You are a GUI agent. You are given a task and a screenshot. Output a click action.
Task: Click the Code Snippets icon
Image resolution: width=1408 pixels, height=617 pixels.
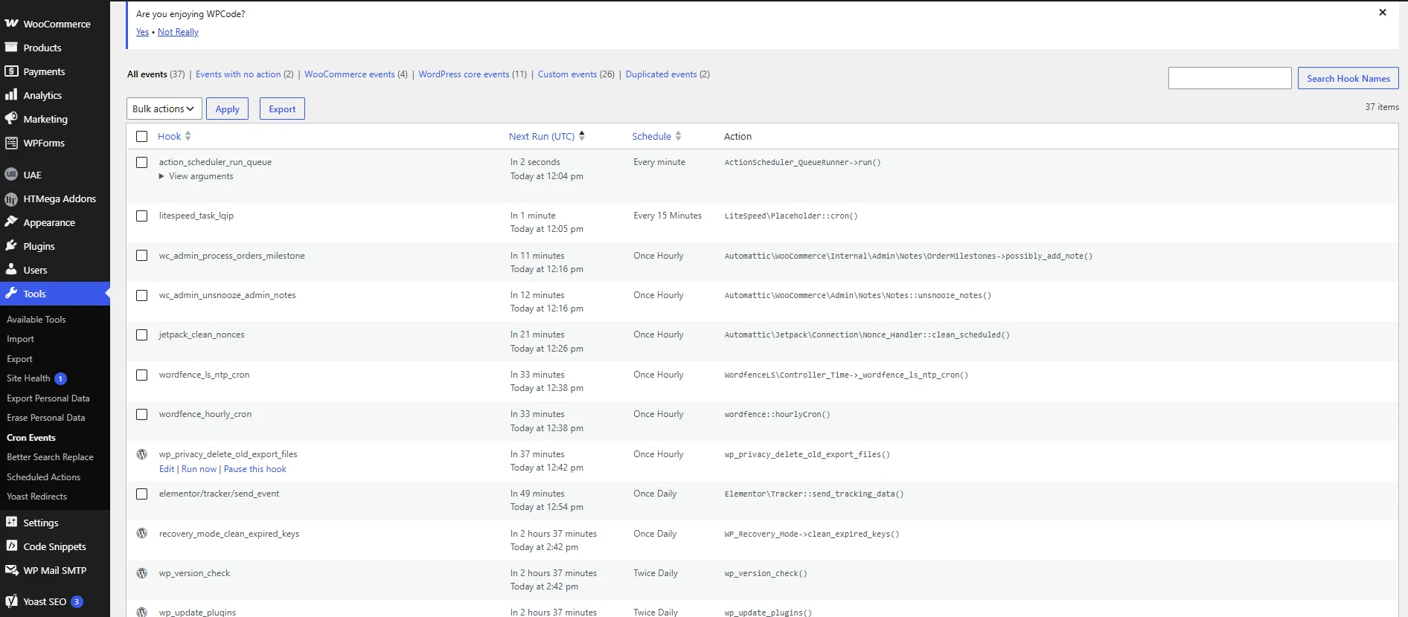pos(11,546)
